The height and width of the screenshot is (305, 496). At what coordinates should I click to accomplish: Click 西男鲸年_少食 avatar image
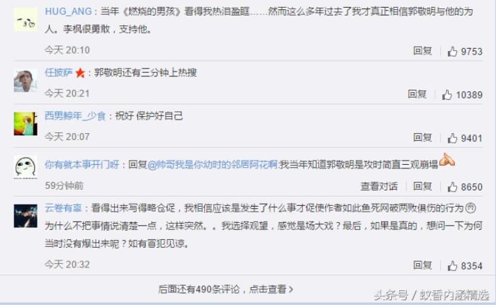[x=26, y=124]
